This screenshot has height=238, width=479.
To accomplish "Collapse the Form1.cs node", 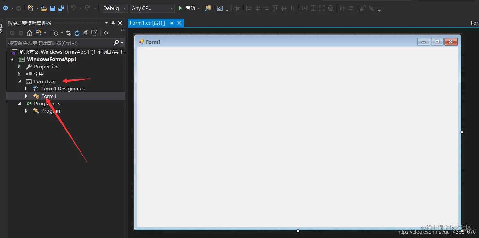I will pos(19,81).
